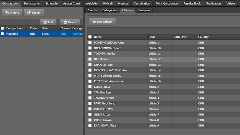Viewport: 240px width, 135px height.
Task: Check the box for PETRENKO Anastasiya
Action: point(90,81)
